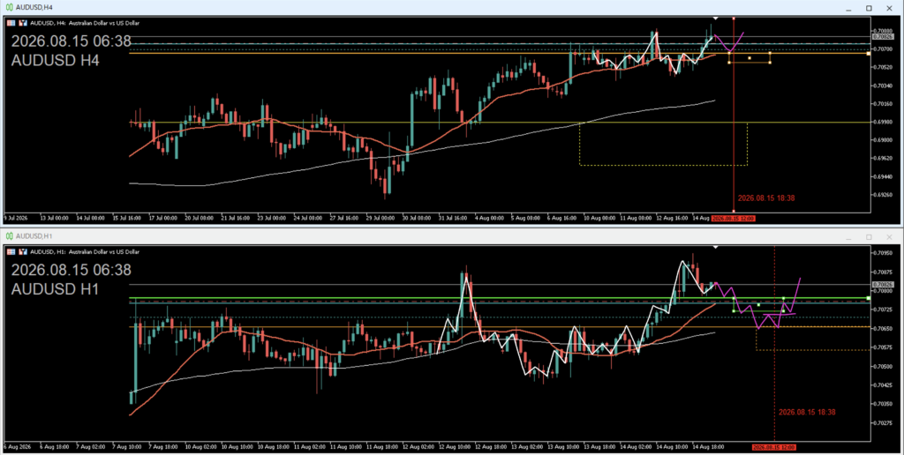Click the 0.70826 price label on H1 scale
The height and width of the screenshot is (455, 904).
(x=882, y=285)
